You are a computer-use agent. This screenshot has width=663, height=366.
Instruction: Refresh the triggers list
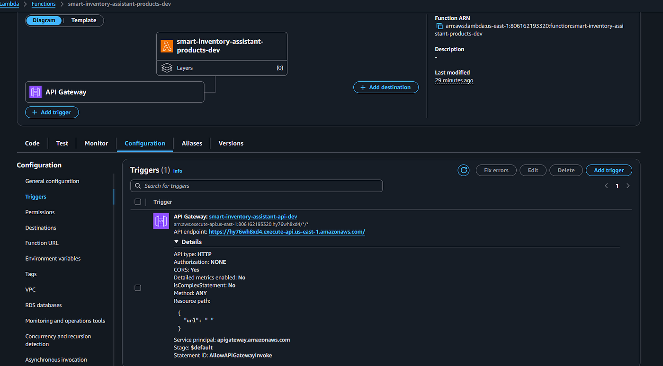coord(464,170)
